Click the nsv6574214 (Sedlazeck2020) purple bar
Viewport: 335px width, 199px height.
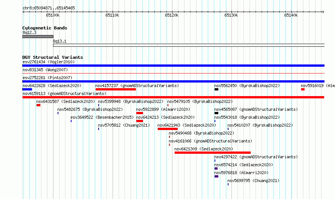(216, 168)
